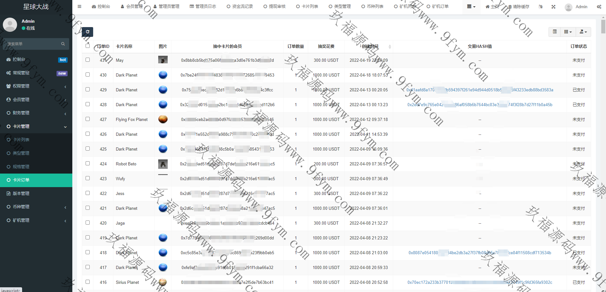Viewport: 606px width, 292px height.
Task: Open the transaction hash link for order 429
Action: (479, 90)
